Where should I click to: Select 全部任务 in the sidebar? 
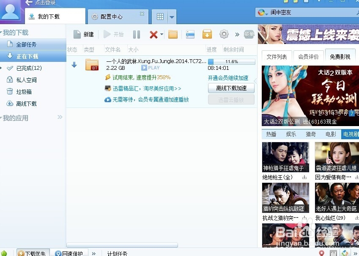[x=33, y=44]
